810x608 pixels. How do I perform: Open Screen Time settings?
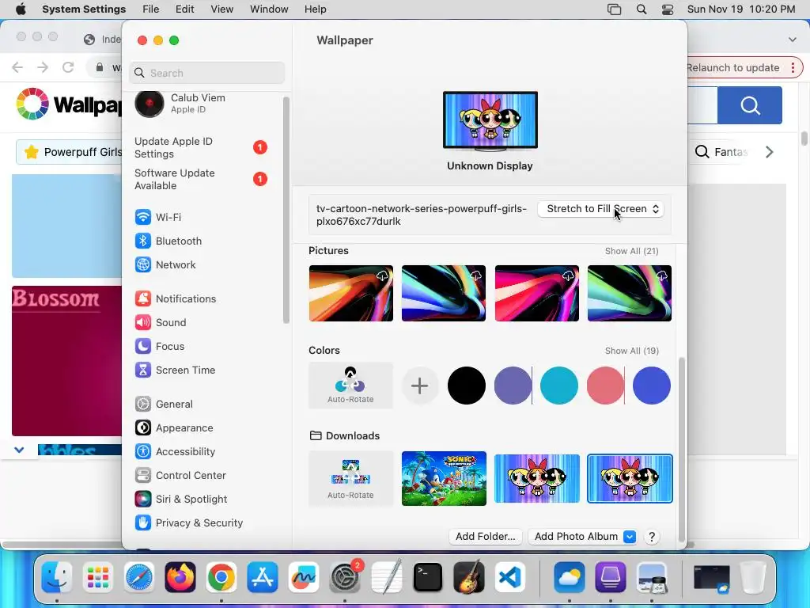pyautogui.click(x=175, y=370)
